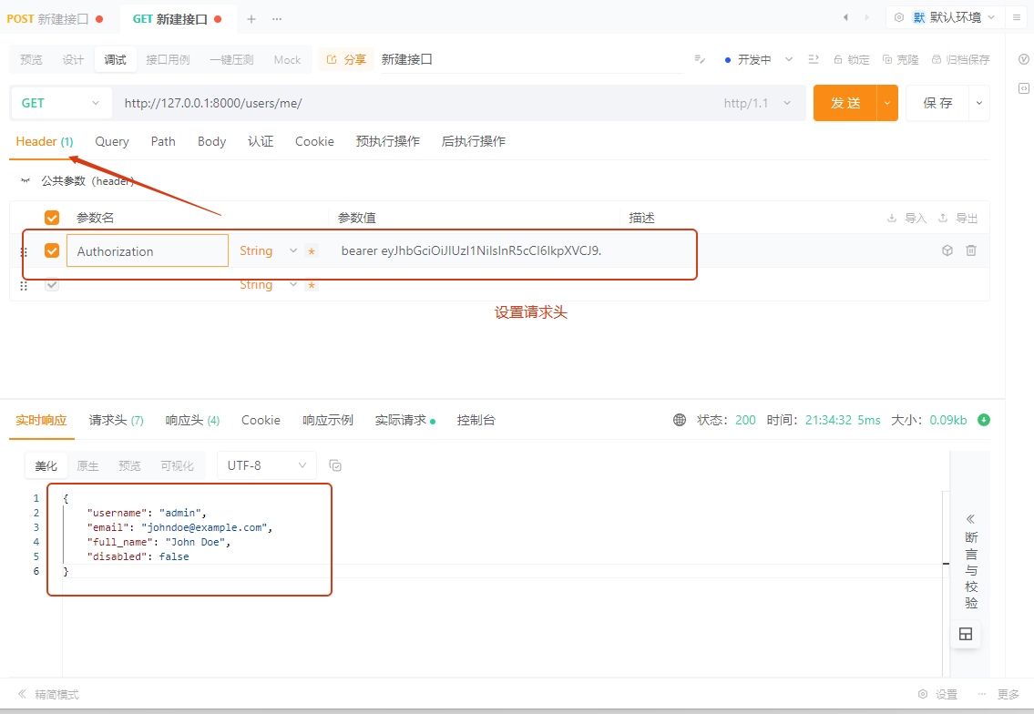
Task: Import header parameters via 导入
Action: click(906, 219)
